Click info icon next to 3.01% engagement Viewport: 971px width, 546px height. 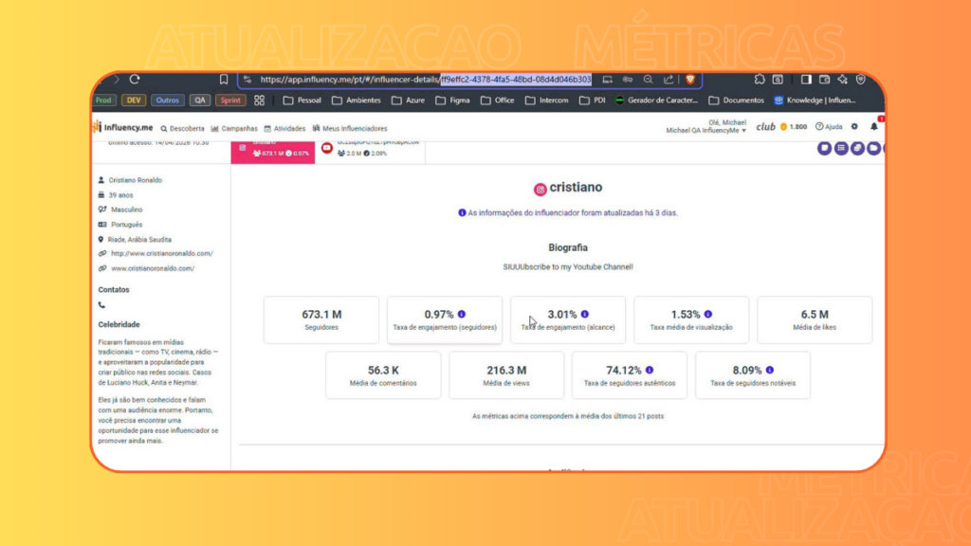click(585, 314)
